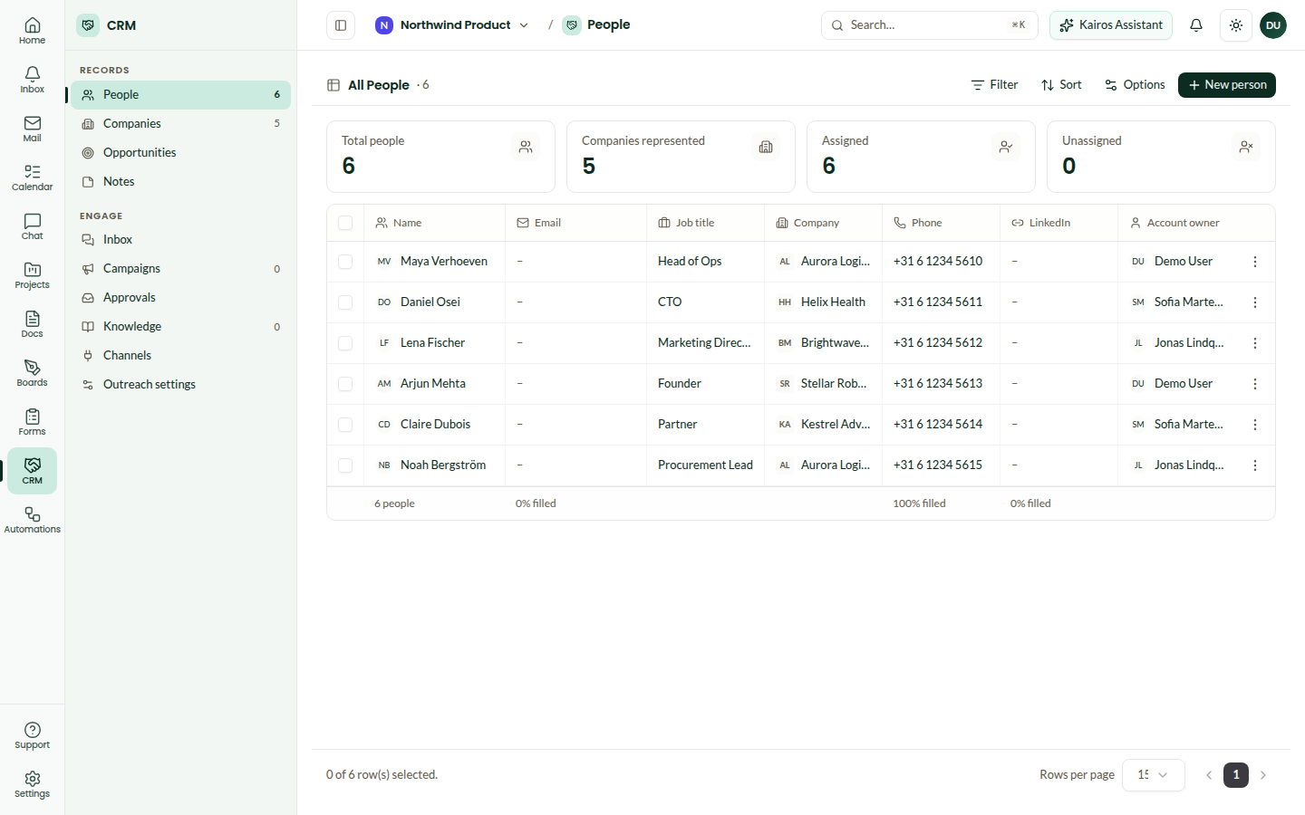Open Docs in the left rail
This screenshot has height=815, width=1305.
pos(32,324)
